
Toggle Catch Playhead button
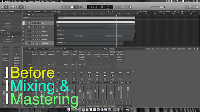[59, 12]
